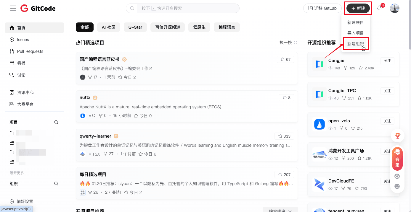Open the hamburger menu icon
This screenshot has width=411, height=212.
point(13,8)
